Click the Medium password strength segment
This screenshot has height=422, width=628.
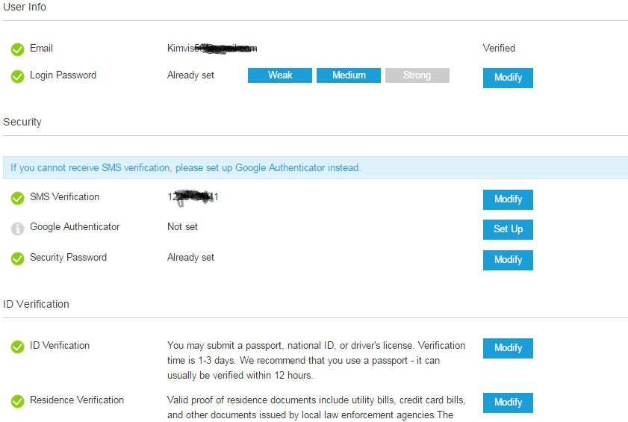349,75
